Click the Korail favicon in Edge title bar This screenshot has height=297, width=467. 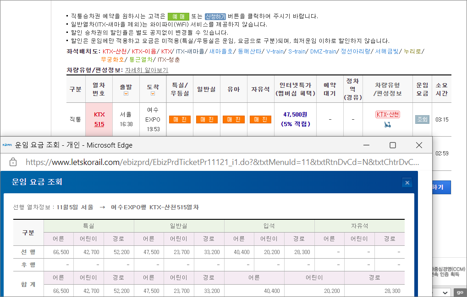click(x=7, y=145)
